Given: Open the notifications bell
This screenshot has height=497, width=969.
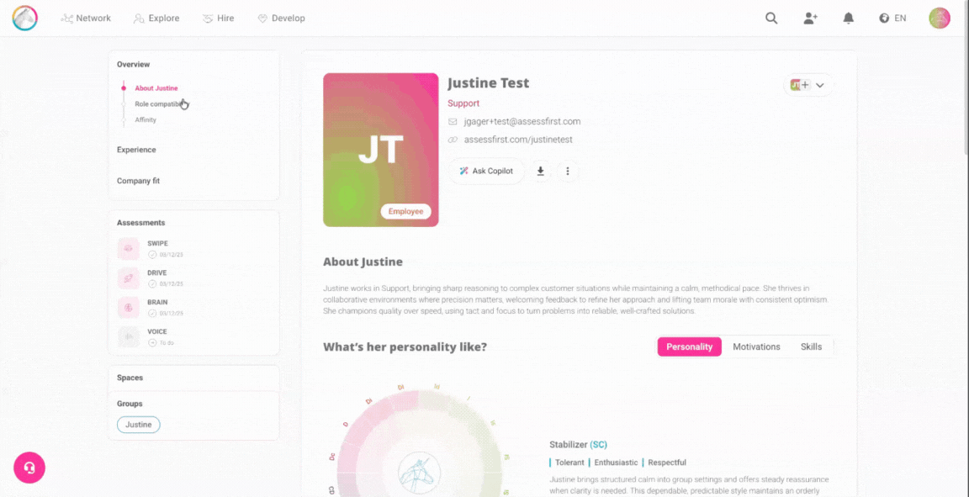Looking at the screenshot, I should pyautogui.click(x=849, y=18).
